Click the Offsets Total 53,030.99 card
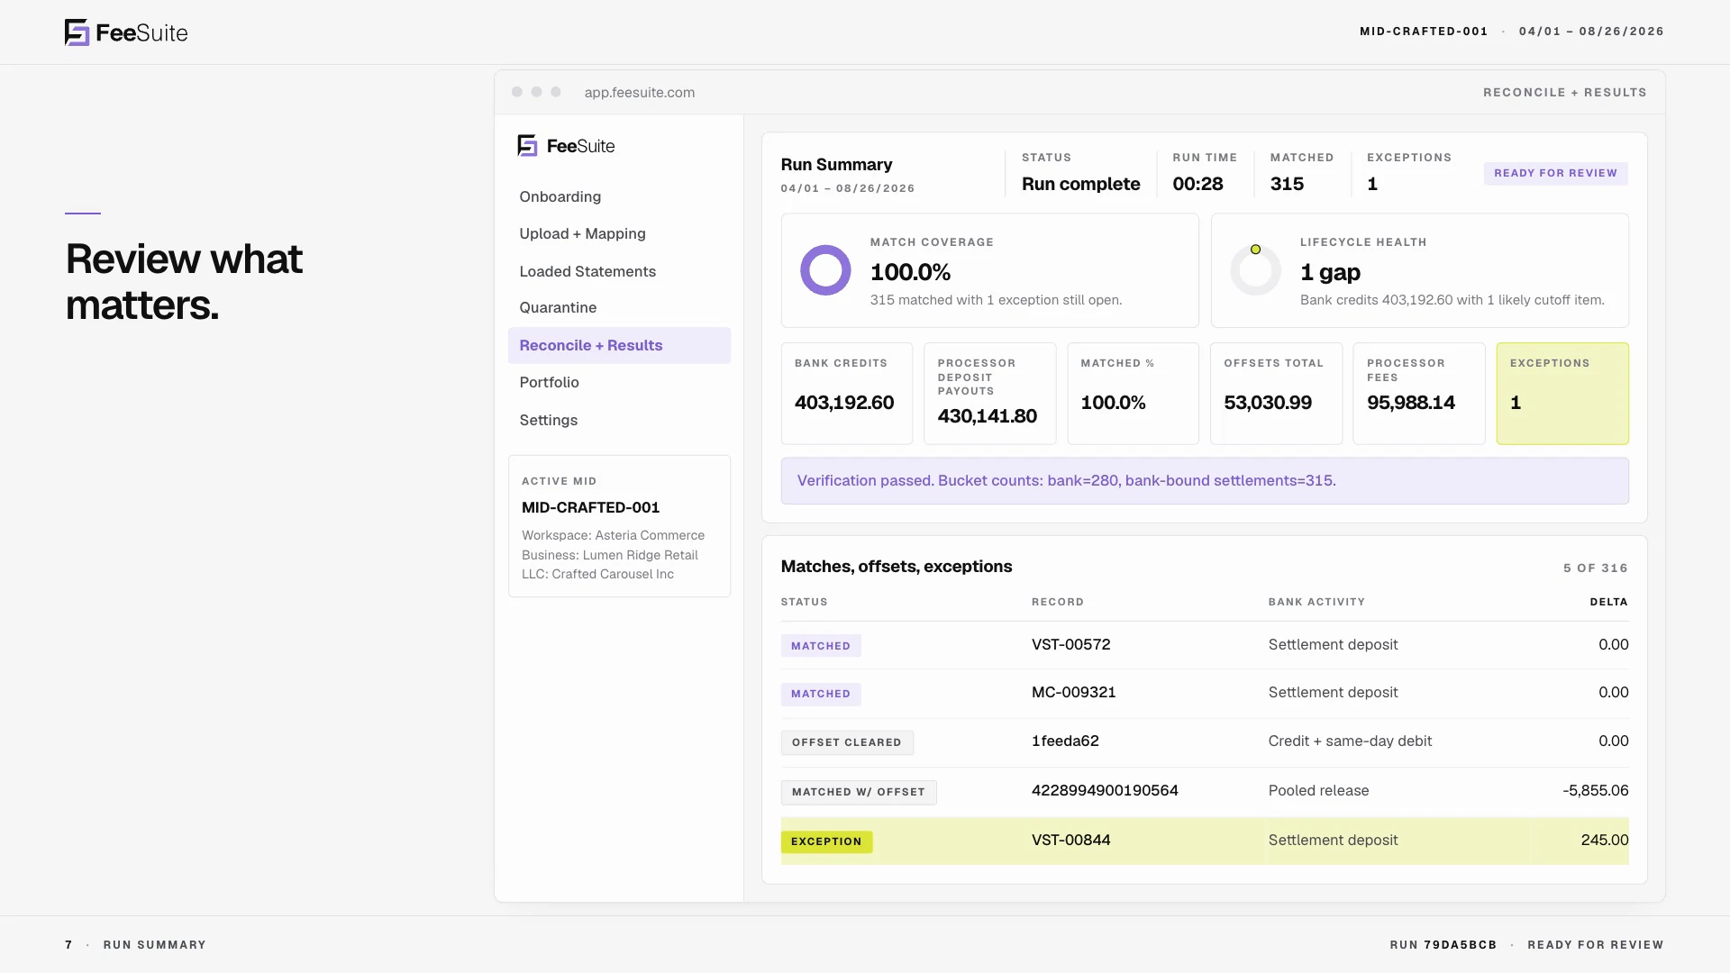The width and height of the screenshot is (1730, 973). click(1276, 393)
